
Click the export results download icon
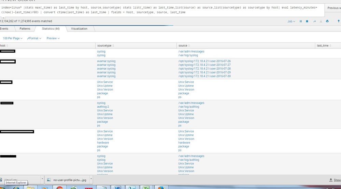[x=321, y=21]
